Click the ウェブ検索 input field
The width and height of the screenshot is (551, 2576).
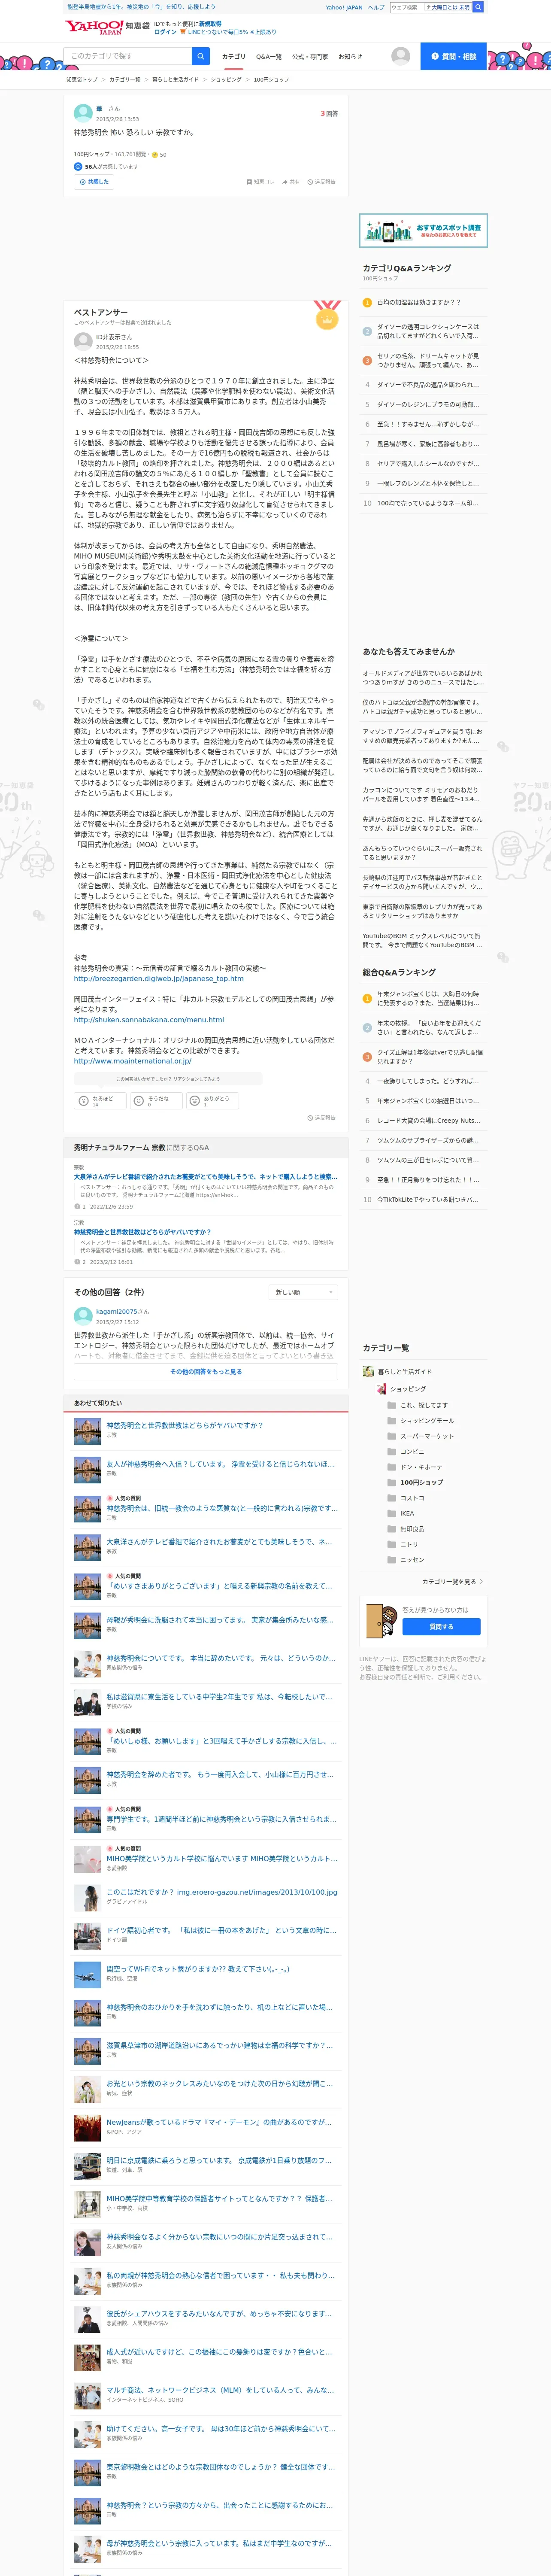tap(406, 7)
